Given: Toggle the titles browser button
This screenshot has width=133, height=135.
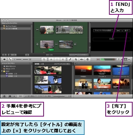Looking at the screenshot, I should 125,59.
